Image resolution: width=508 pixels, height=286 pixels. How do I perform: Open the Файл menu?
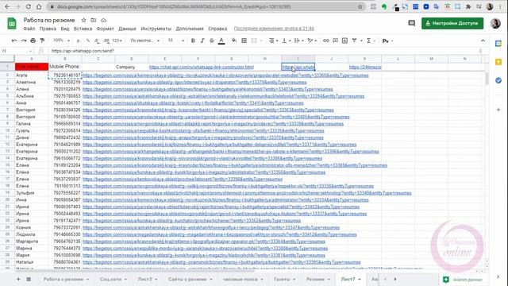pyautogui.click(x=29, y=29)
